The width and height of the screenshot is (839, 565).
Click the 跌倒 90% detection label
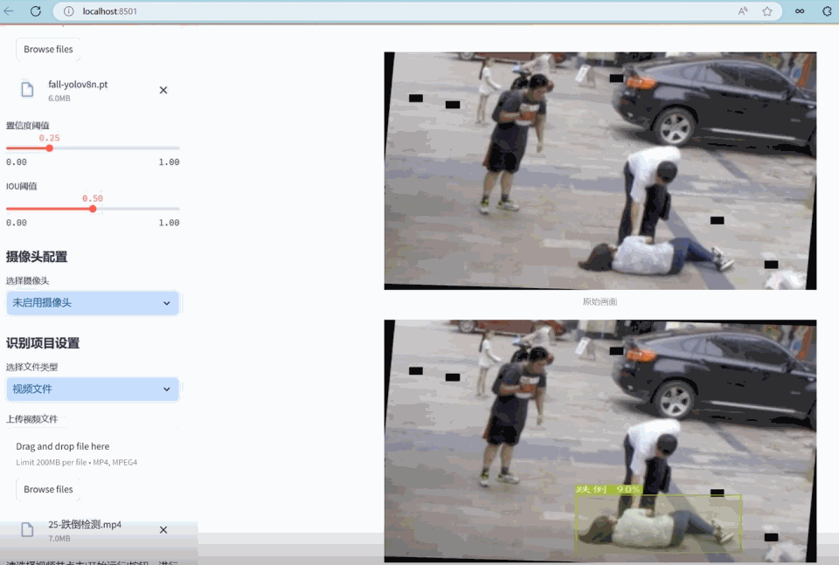coord(608,490)
